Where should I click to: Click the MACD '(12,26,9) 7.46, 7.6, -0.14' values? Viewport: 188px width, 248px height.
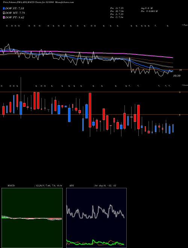[x=48, y=186]
